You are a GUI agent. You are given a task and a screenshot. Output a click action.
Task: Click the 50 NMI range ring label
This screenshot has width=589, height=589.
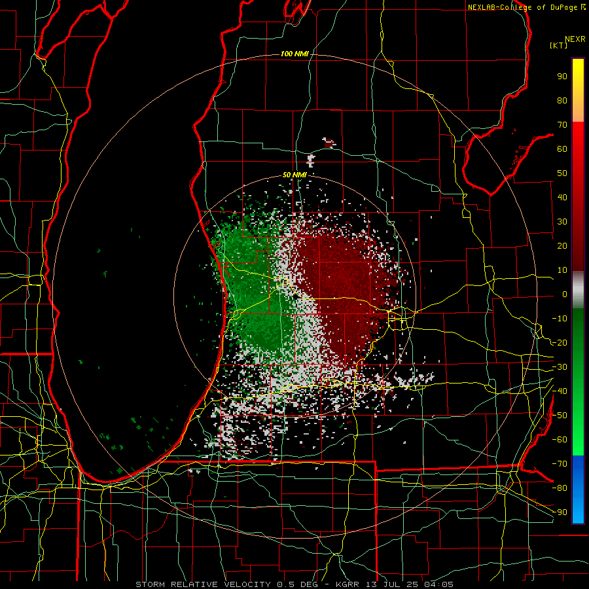click(294, 175)
